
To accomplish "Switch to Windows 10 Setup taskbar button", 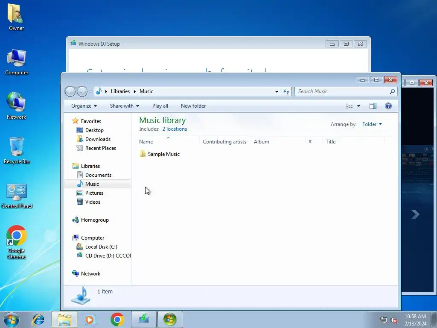I will coord(143,319).
